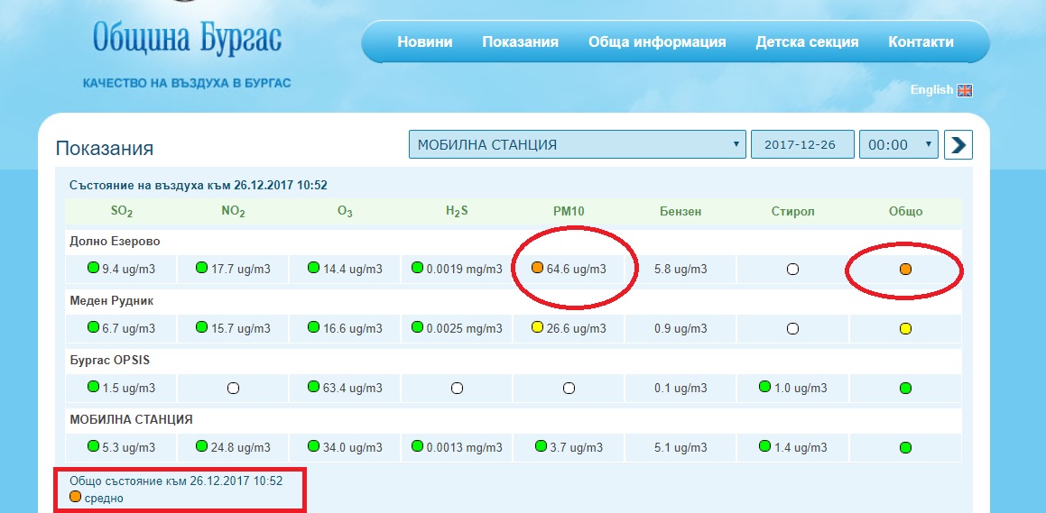This screenshot has width=1046, height=513.
Task: Click green Общо indicator for МОБИЛНА СТАНЦИЯ row
Action: (905, 448)
